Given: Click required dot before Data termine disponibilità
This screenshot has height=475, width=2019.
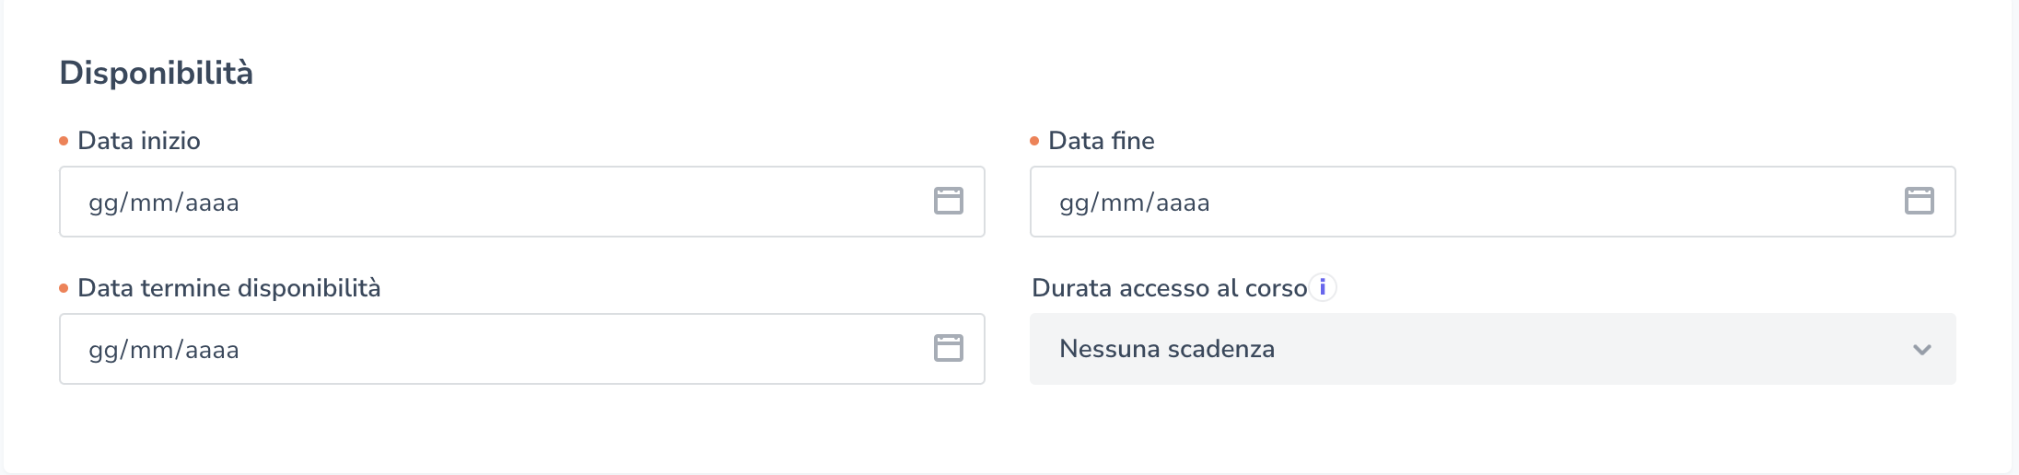Looking at the screenshot, I should pyautogui.click(x=64, y=288).
